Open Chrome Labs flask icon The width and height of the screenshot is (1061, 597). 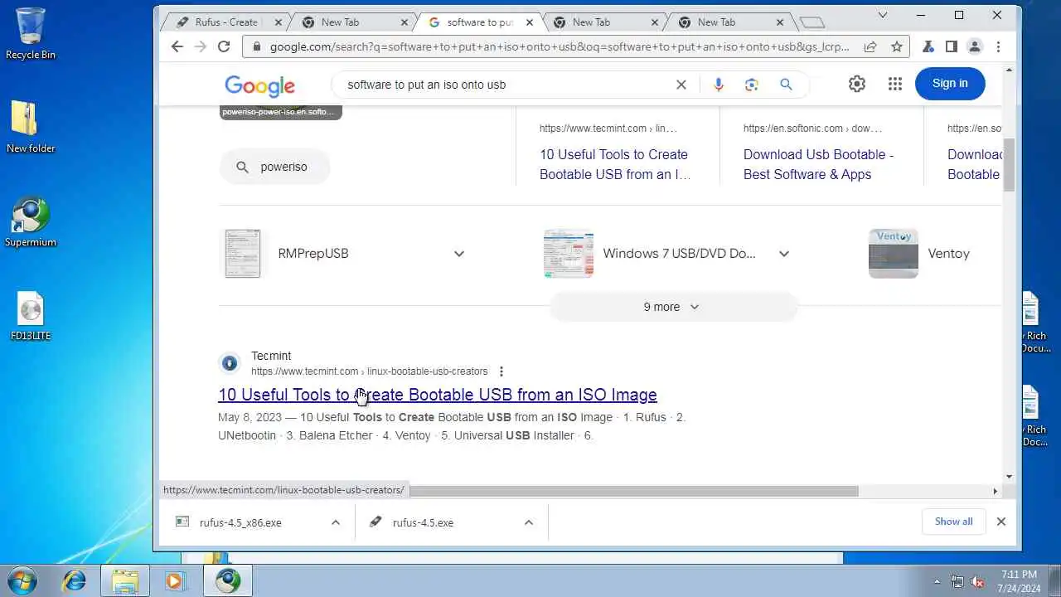point(928,46)
